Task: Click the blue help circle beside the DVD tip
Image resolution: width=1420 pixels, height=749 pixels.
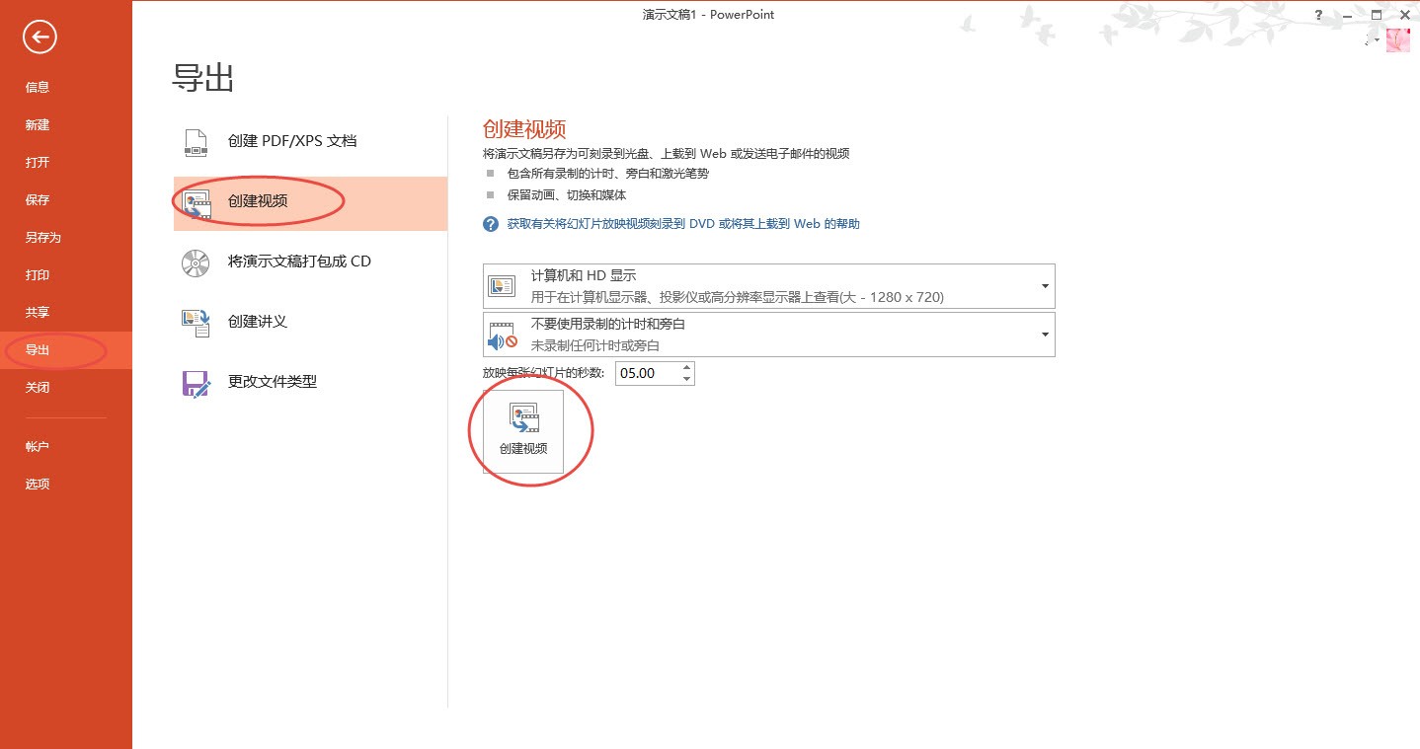Action: (490, 224)
